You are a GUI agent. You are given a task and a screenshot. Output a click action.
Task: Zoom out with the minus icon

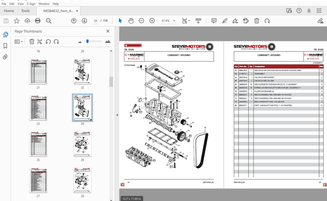coord(141,21)
